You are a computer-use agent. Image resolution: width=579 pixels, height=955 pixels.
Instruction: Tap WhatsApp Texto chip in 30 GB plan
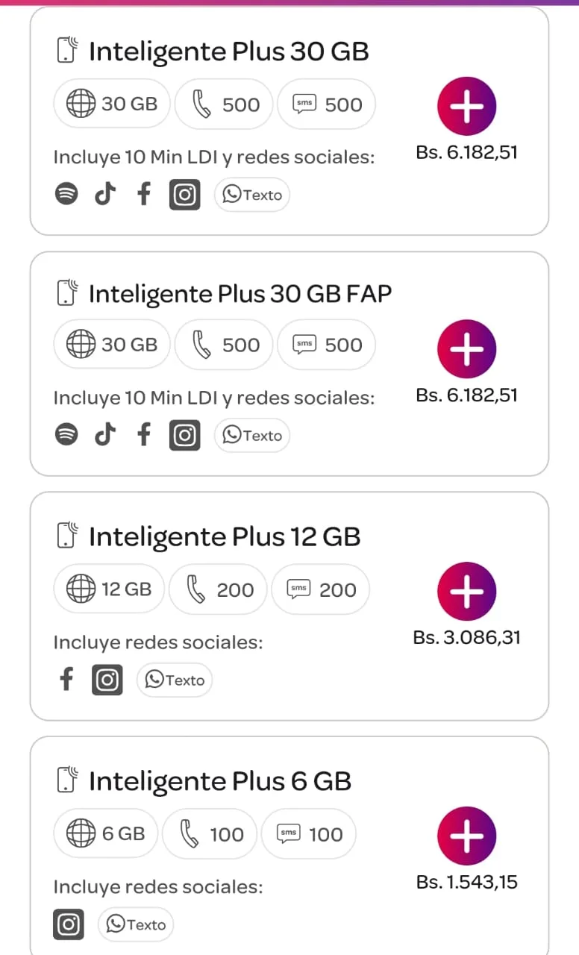coord(252,195)
